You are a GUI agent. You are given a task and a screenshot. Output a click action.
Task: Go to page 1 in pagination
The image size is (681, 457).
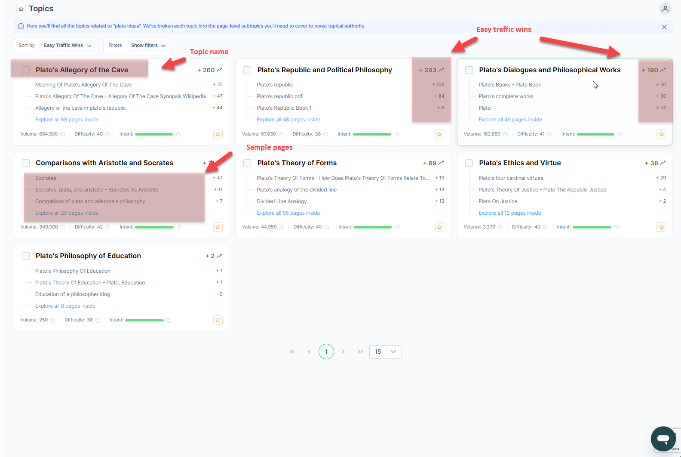(x=326, y=352)
